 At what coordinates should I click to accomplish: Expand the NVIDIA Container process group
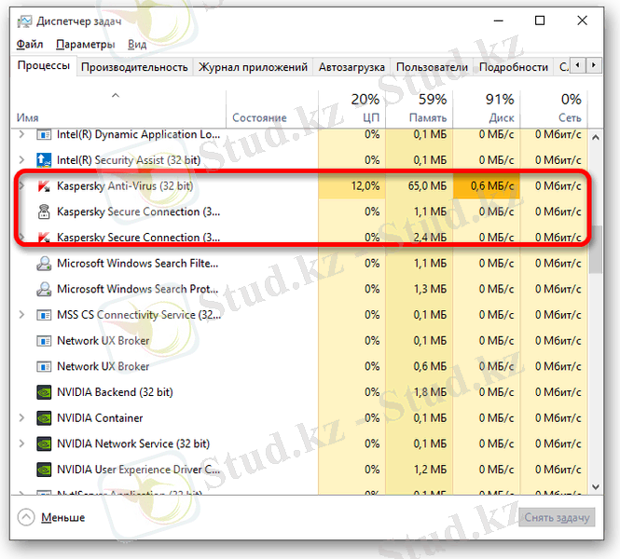[21, 418]
